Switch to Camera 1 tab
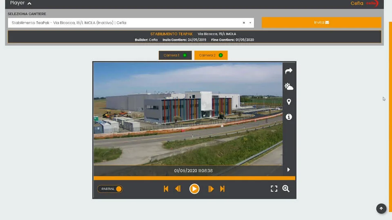Screen dimensions: 392x220 click(x=175, y=55)
